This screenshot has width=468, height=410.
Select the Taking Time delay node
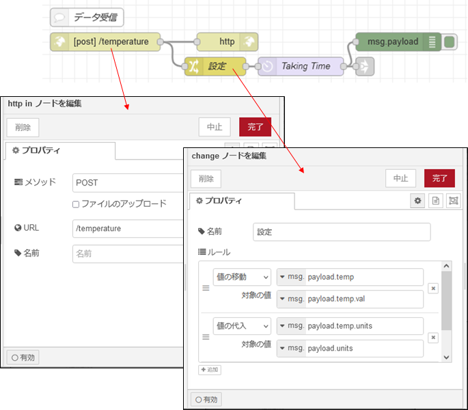[x=299, y=66]
